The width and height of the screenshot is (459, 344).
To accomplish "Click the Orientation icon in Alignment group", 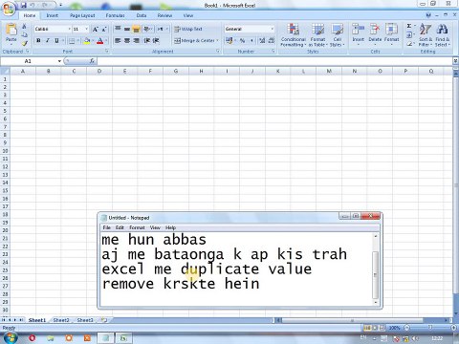I will click(146, 29).
